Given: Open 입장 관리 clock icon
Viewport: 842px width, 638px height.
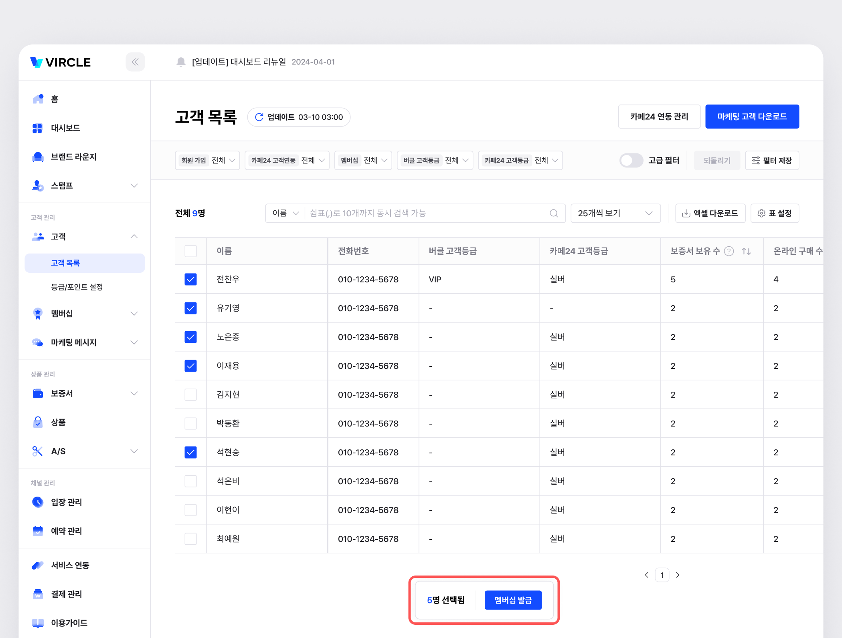Looking at the screenshot, I should (x=38, y=502).
